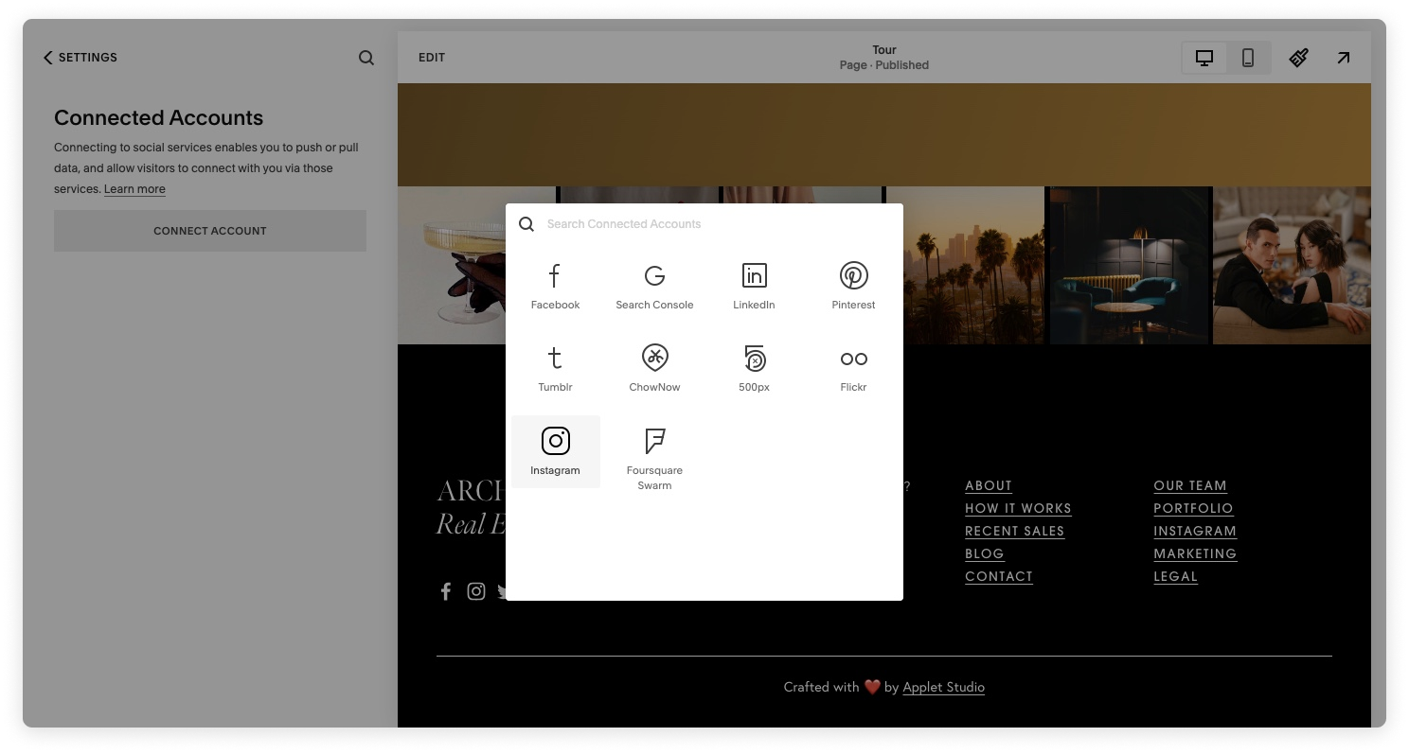Open the Learn more link
Image resolution: width=1409 pixels, height=754 pixels.
[x=134, y=189]
